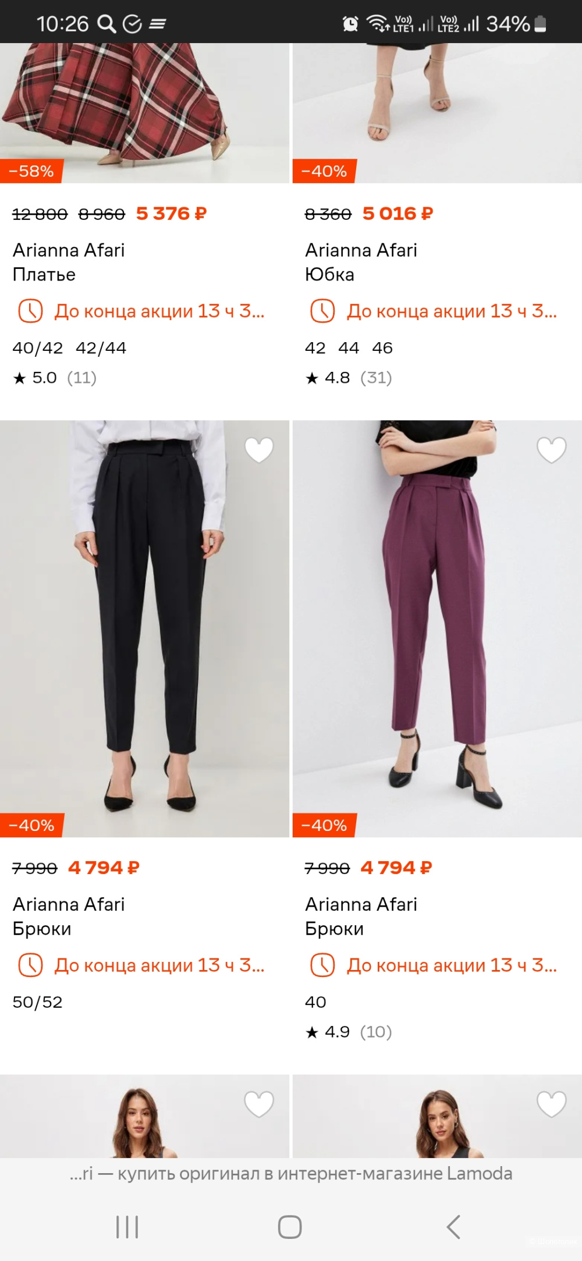Favorite the purple trousers with heart icon
Image resolution: width=582 pixels, height=1261 pixels.
click(x=551, y=450)
